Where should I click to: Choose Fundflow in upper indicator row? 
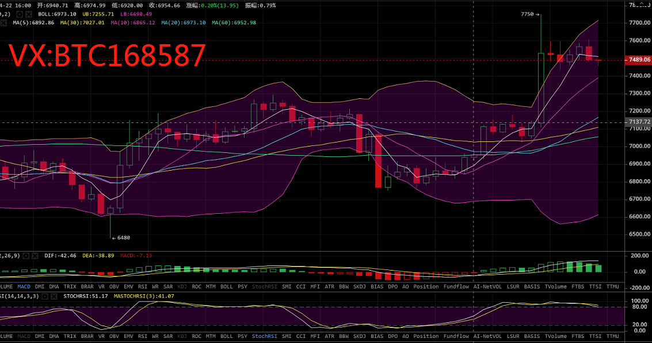pyautogui.click(x=456, y=286)
